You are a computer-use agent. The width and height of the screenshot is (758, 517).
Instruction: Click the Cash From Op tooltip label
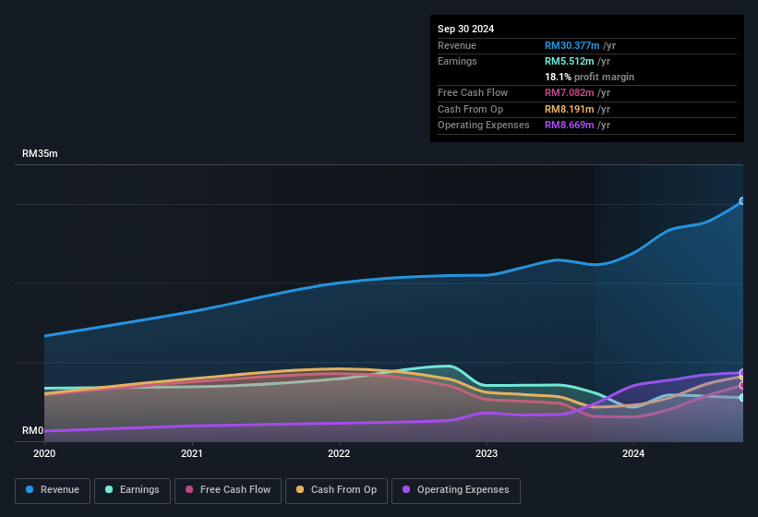pos(470,109)
